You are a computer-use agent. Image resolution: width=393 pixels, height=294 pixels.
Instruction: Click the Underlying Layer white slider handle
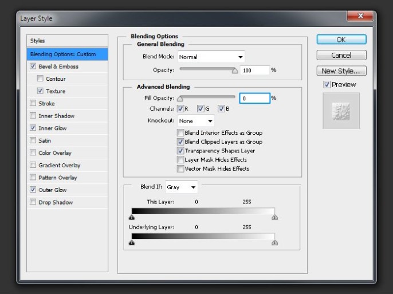274,242
